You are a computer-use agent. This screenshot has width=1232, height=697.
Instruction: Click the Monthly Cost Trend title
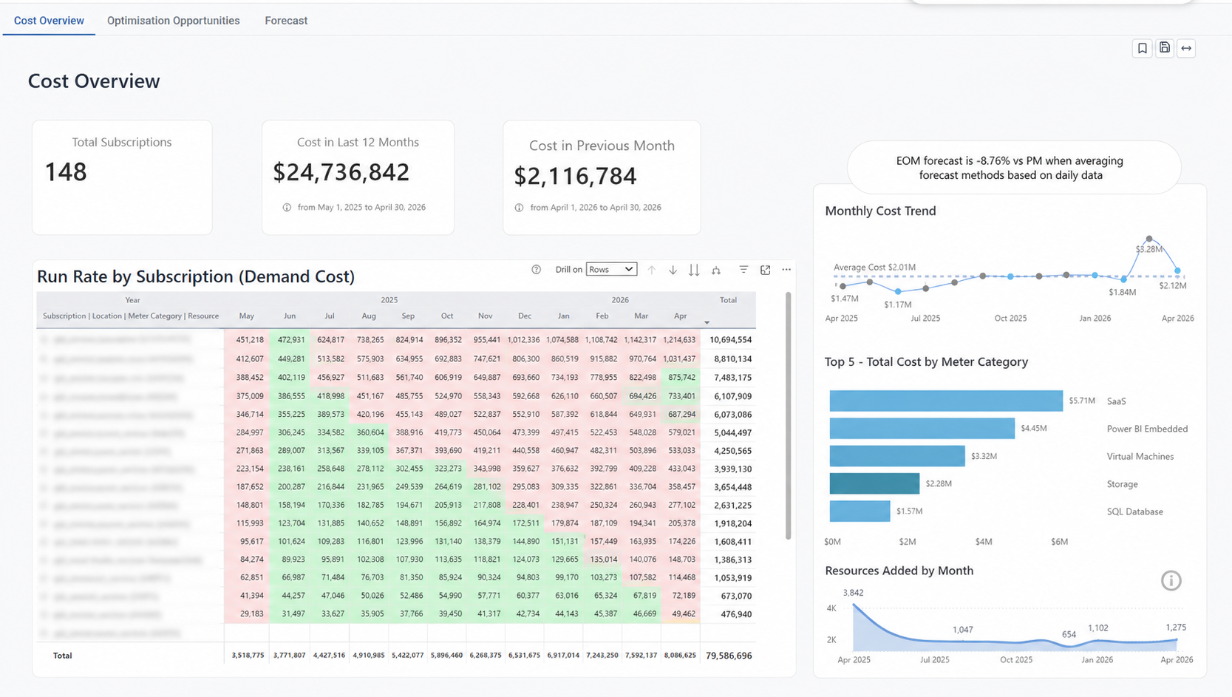[x=880, y=211]
